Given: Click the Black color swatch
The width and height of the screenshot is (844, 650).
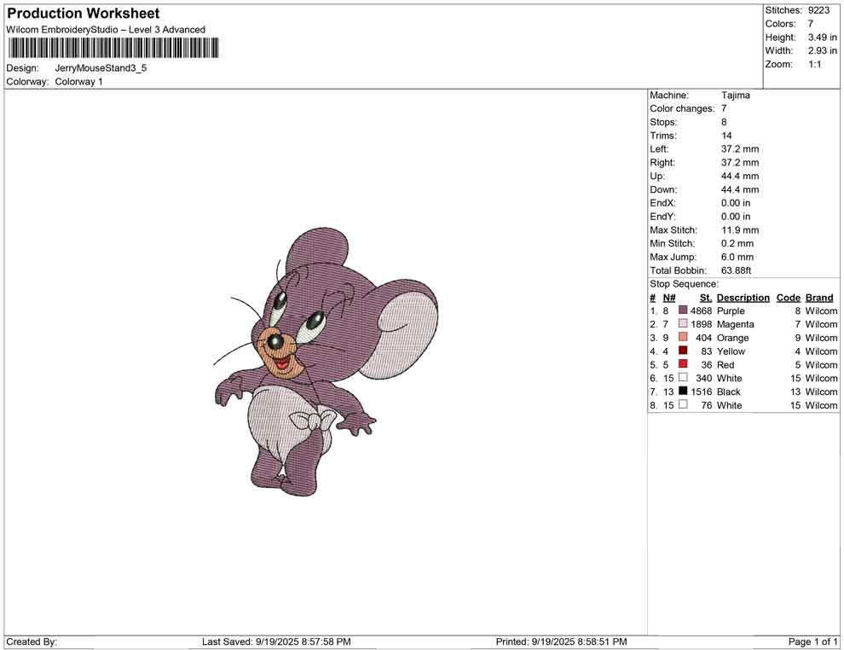Looking at the screenshot, I should click(x=683, y=391).
